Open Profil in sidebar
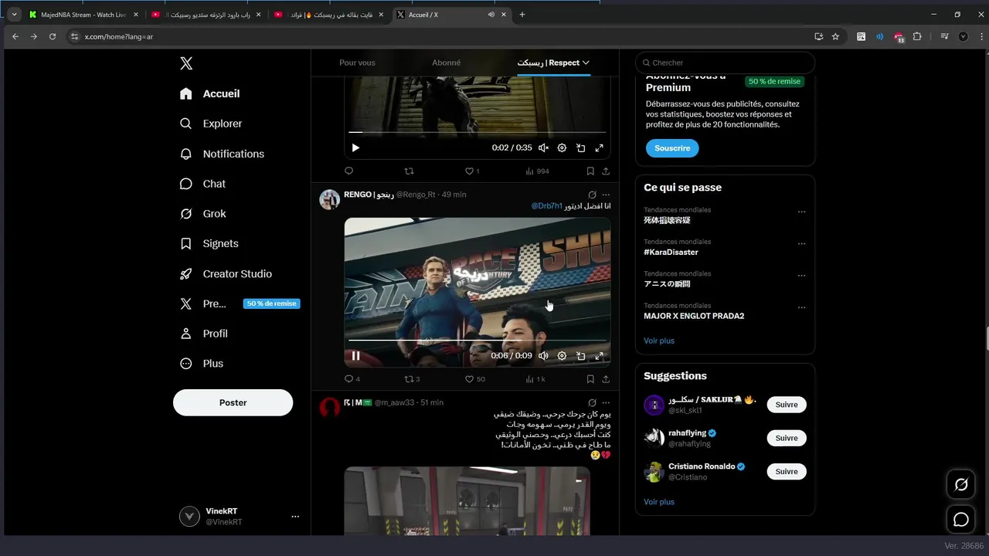The image size is (989, 556). [204, 334]
